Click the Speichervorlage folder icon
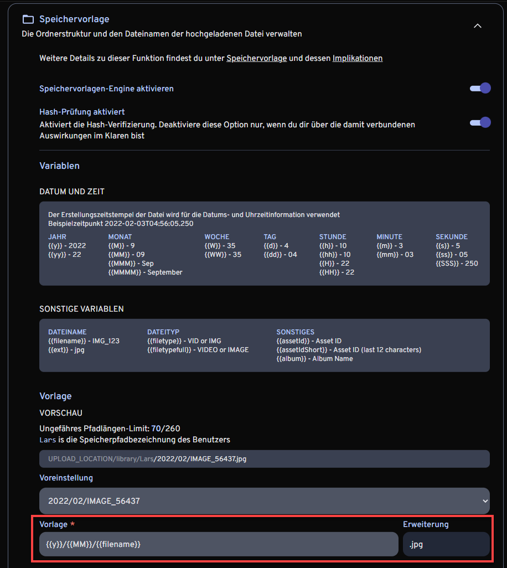This screenshot has height=568, width=507. click(28, 19)
